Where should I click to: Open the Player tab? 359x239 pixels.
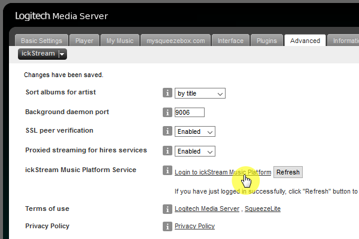(x=84, y=41)
